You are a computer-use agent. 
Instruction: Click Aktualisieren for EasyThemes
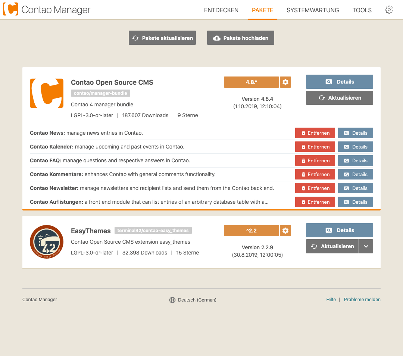pos(332,246)
